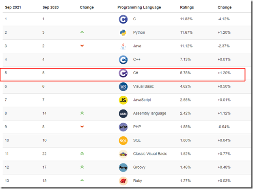Click the Assembly language name text

[149, 114]
